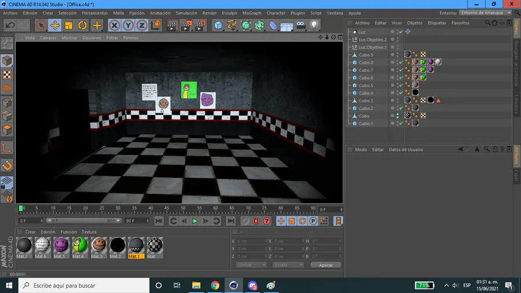Screen dimensions: 521x293
Task: Toggle green checkmark of Cubo.1
Action: pos(401,123)
